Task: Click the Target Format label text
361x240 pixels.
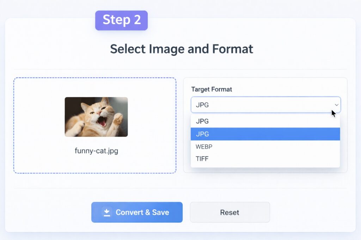Action: point(212,89)
